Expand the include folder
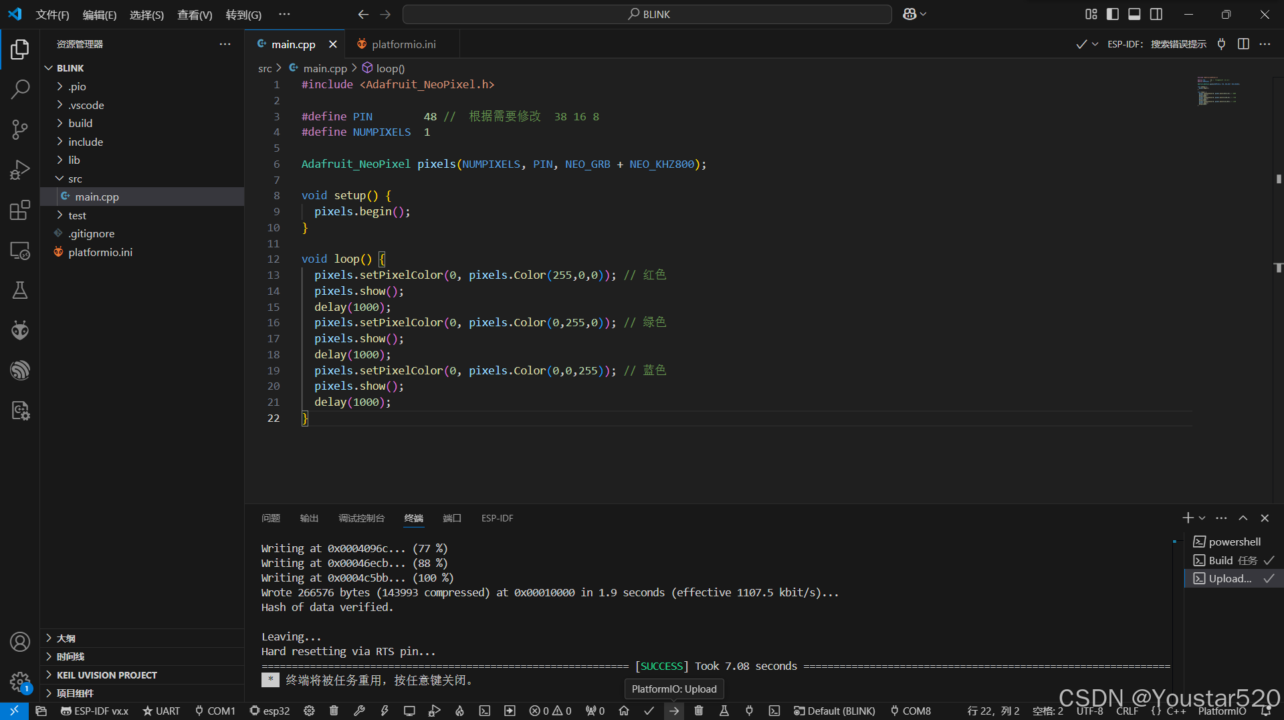The width and height of the screenshot is (1284, 720). point(142,142)
